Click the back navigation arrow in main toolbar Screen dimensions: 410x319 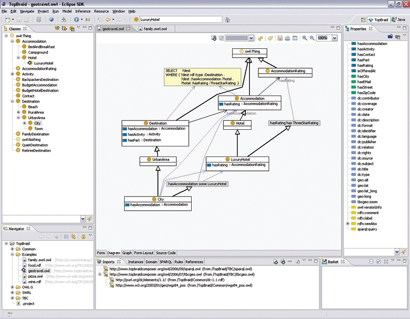(107, 19)
